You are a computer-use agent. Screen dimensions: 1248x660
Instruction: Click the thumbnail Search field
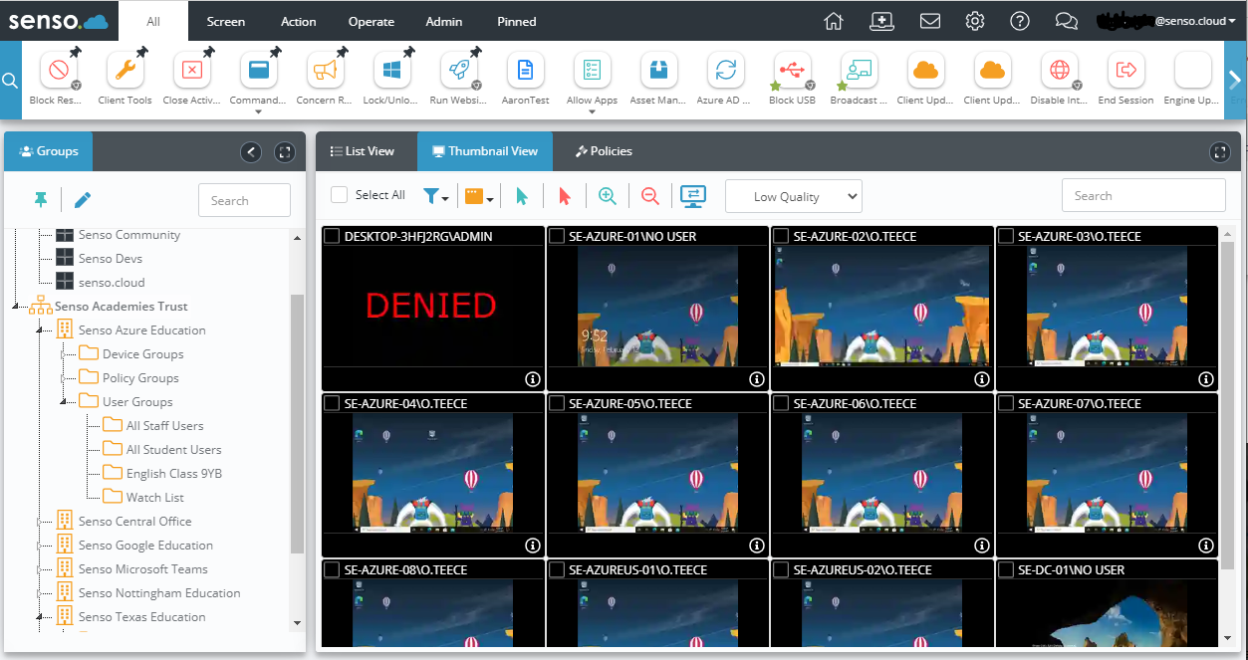(1143, 195)
